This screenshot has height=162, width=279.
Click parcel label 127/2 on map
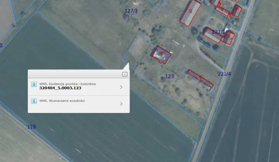click(x=219, y=32)
